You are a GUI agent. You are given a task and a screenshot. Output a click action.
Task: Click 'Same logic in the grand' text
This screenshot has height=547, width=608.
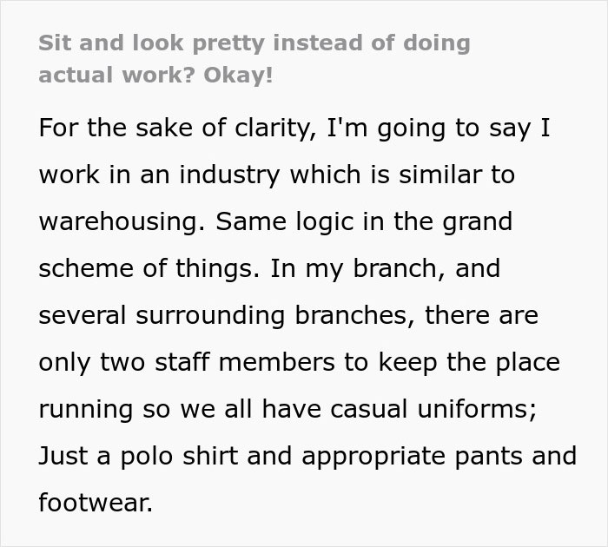(x=364, y=221)
